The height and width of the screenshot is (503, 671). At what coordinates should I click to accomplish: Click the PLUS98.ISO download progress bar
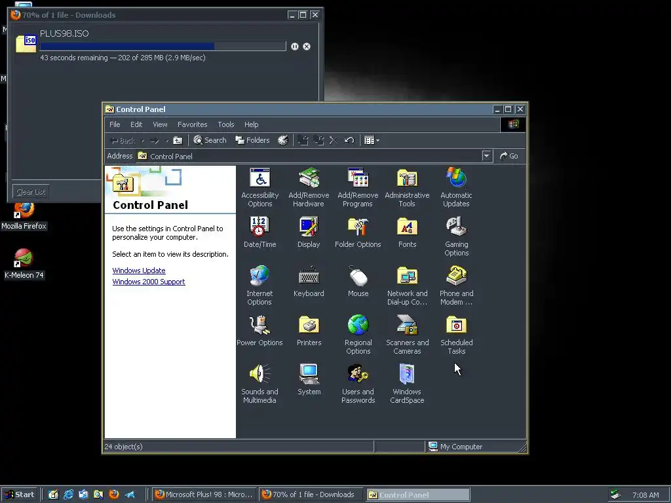click(x=163, y=47)
